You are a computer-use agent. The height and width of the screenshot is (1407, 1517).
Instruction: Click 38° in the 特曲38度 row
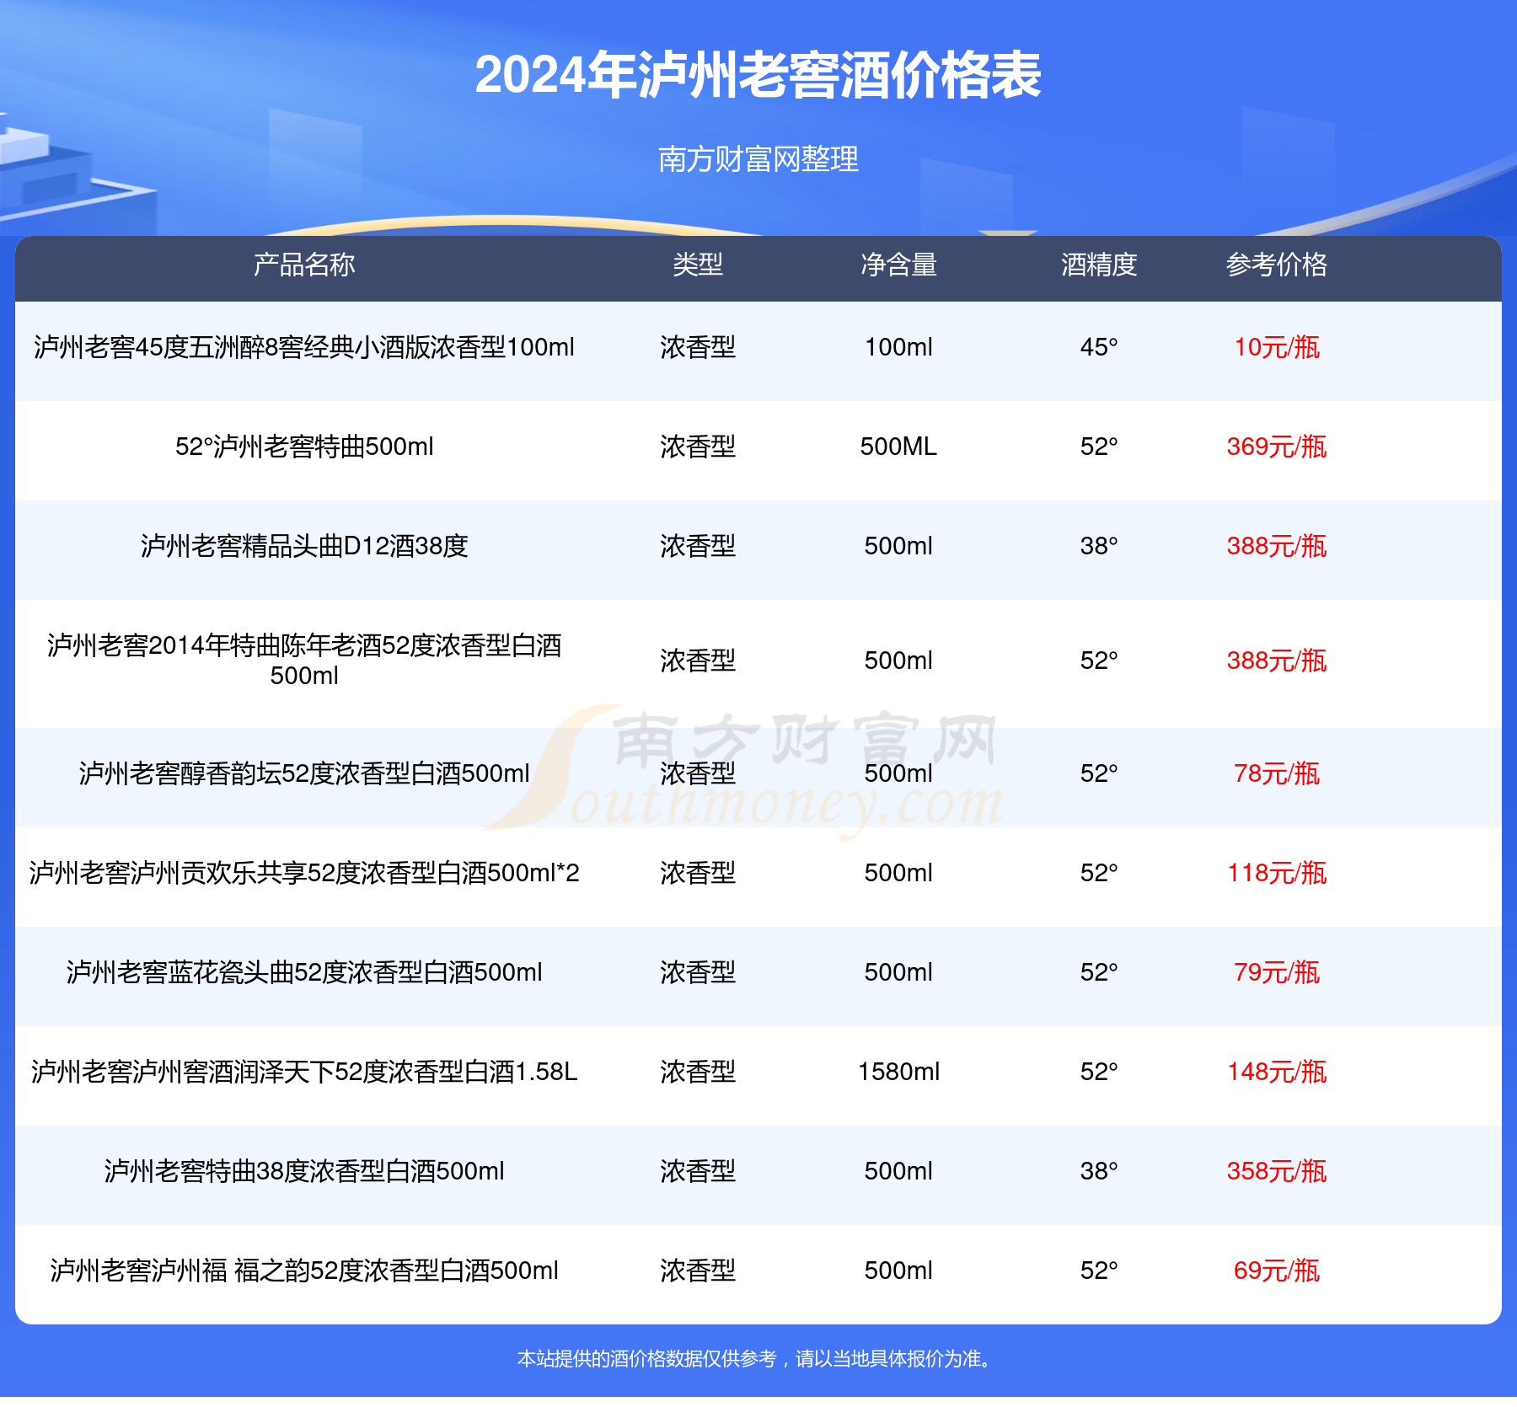(x=1099, y=1171)
